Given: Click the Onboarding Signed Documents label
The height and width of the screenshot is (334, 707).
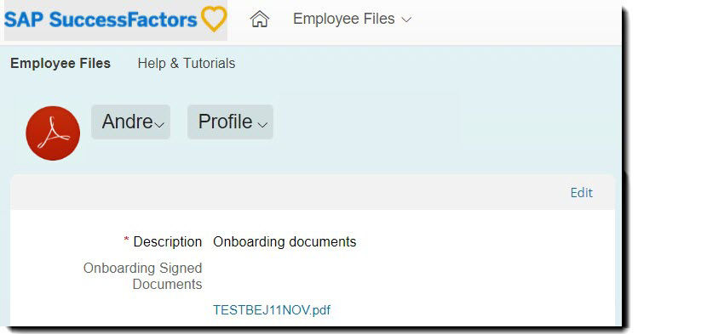Looking at the screenshot, I should 142,276.
